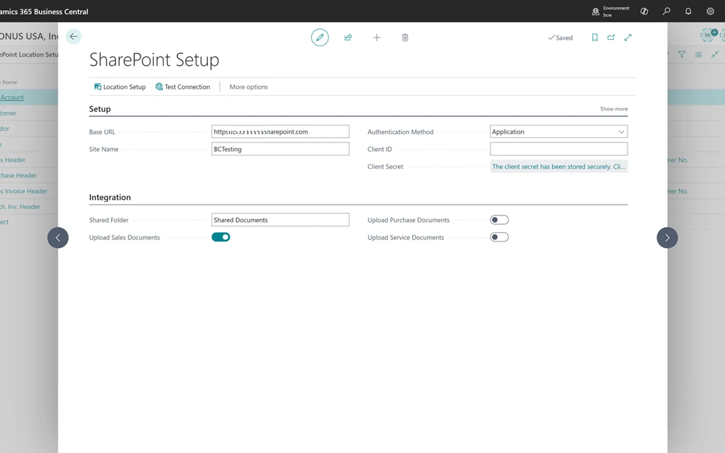Click Location Setup action
This screenshot has width=725, height=453.
pos(120,87)
